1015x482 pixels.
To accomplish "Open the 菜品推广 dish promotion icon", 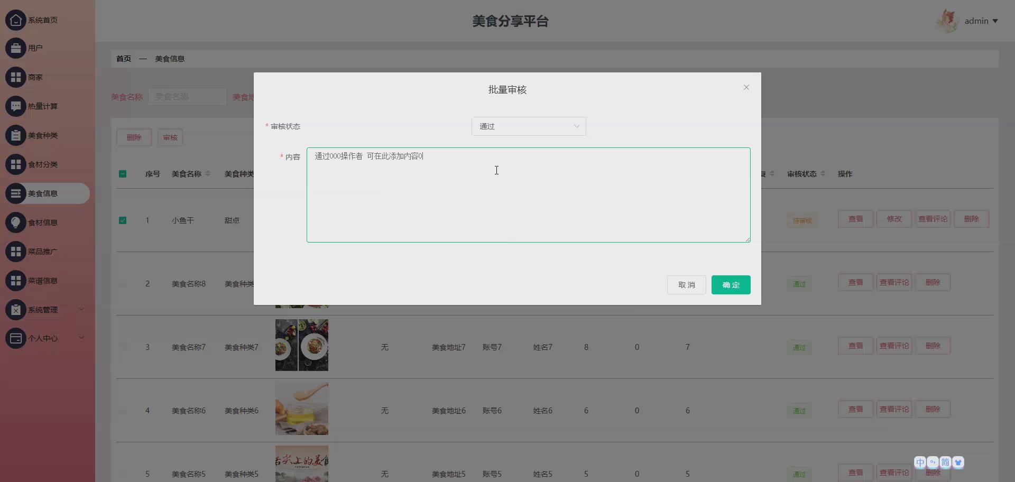I will [x=15, y=251].
